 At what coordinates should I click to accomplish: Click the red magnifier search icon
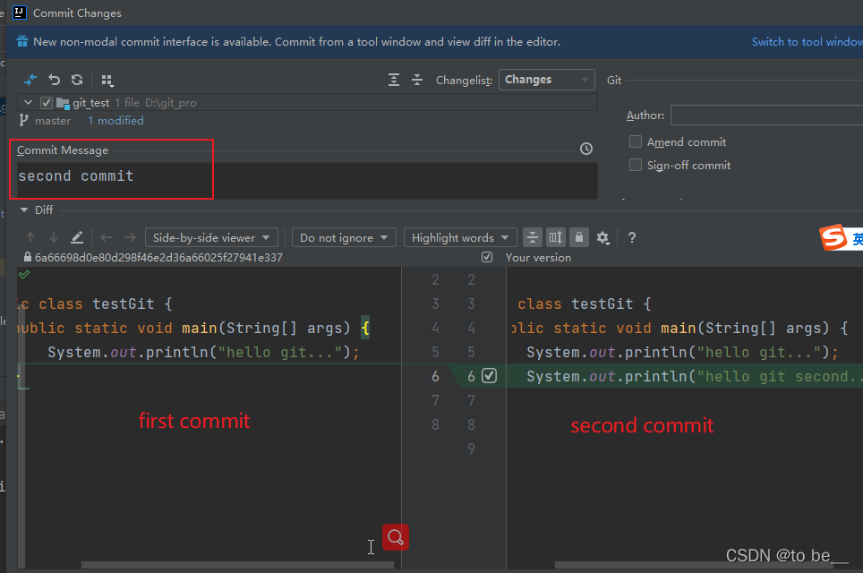pos(396,536)
